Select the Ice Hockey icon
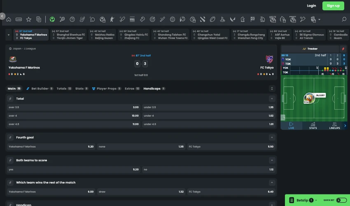Screen dimensions: 350x206 [x=82, y=19]
